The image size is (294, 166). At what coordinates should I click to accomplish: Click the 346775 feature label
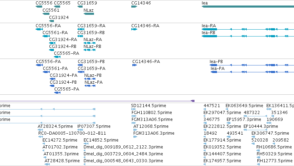tap(211, 120)
